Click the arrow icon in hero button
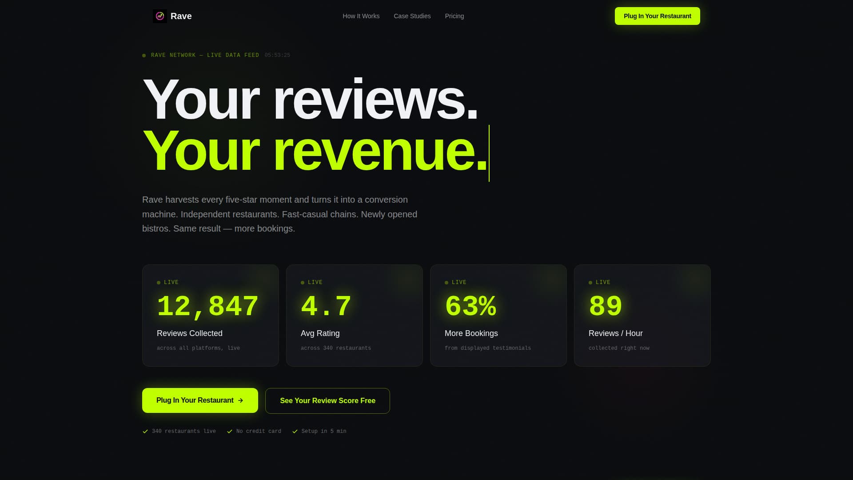 coord(241,400)
